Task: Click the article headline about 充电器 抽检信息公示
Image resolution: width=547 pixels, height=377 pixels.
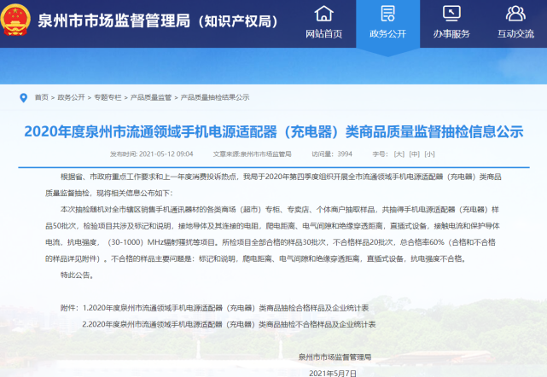Action: tap(274, 132)
